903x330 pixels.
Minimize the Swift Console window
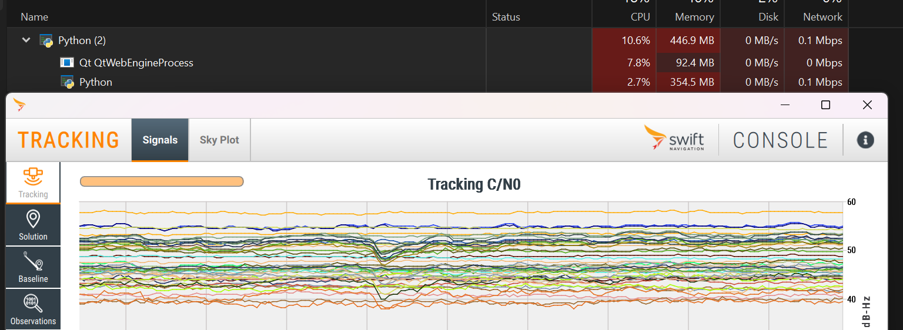(x=785, y=105)
